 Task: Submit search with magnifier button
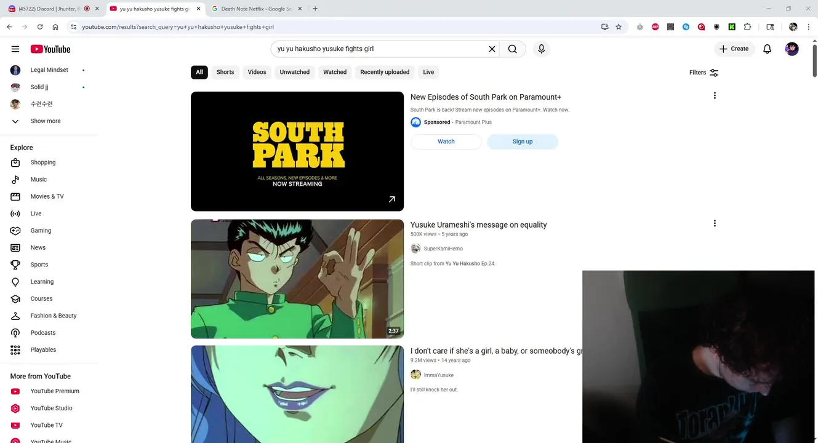(x=512, y=49)
